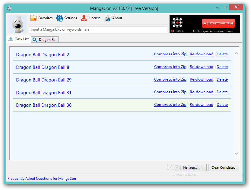
Task: Delete the Dragon Ball 36 task
Action: coord(222,105)
